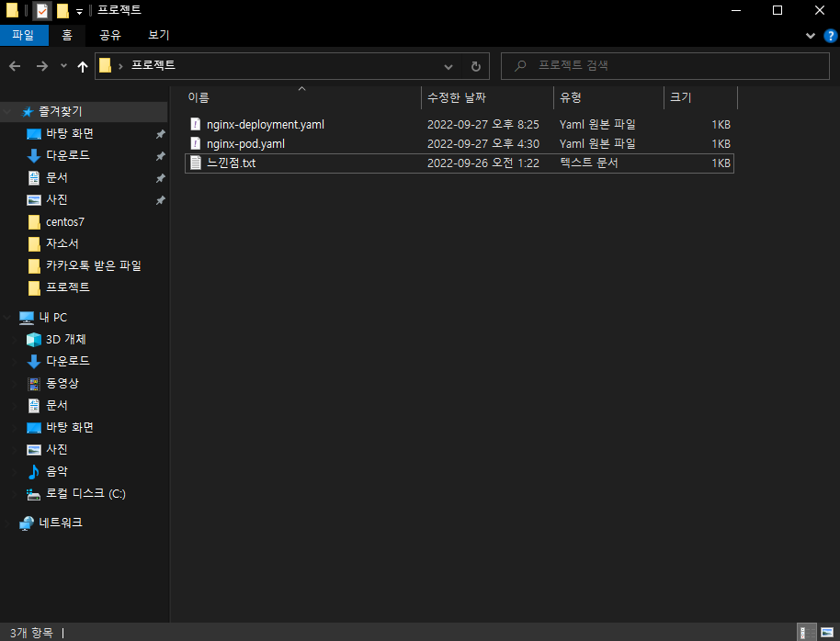
Task: Select the nginx-deployment.yaml file
Action: (460, 124)
